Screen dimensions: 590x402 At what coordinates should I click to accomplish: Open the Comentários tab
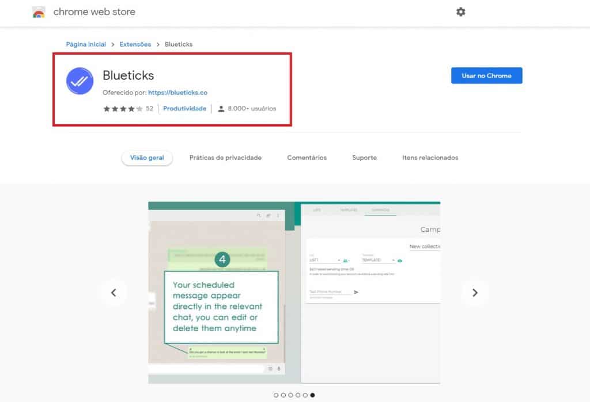[307, 158]
